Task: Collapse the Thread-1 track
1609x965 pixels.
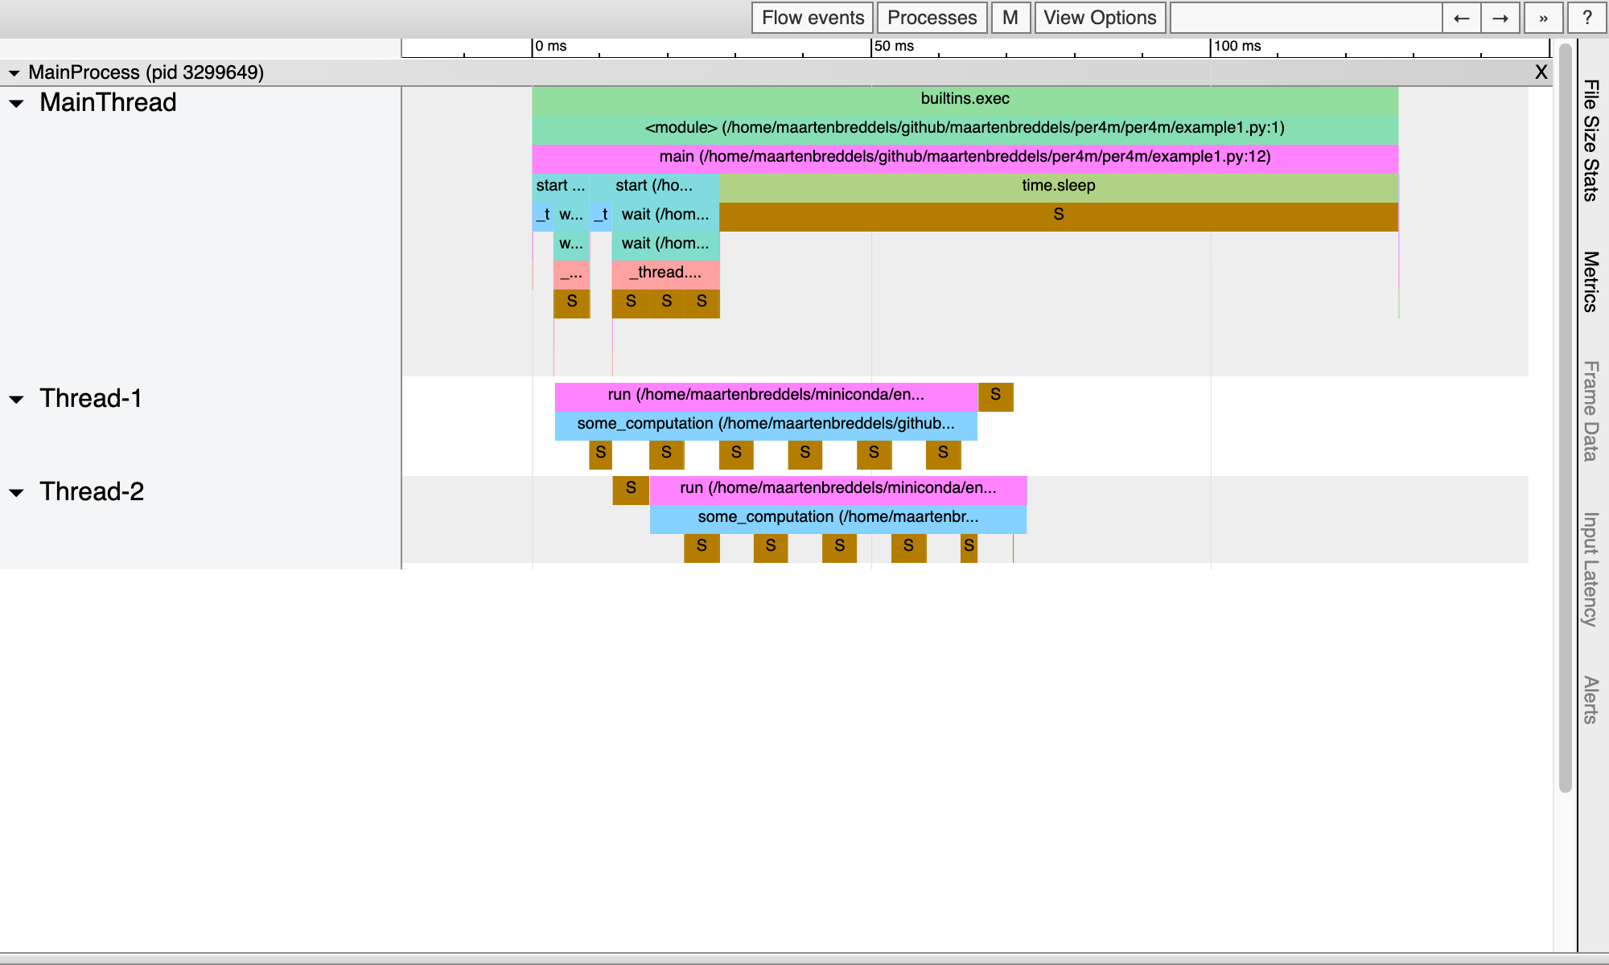Action: tap(16, 400)
